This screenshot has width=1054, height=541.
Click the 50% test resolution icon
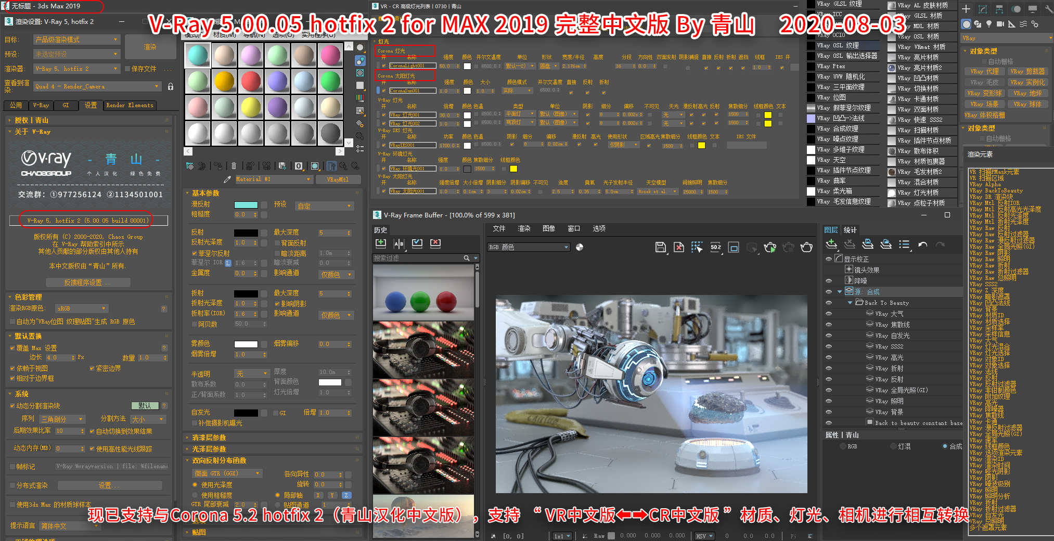point(716,247)
